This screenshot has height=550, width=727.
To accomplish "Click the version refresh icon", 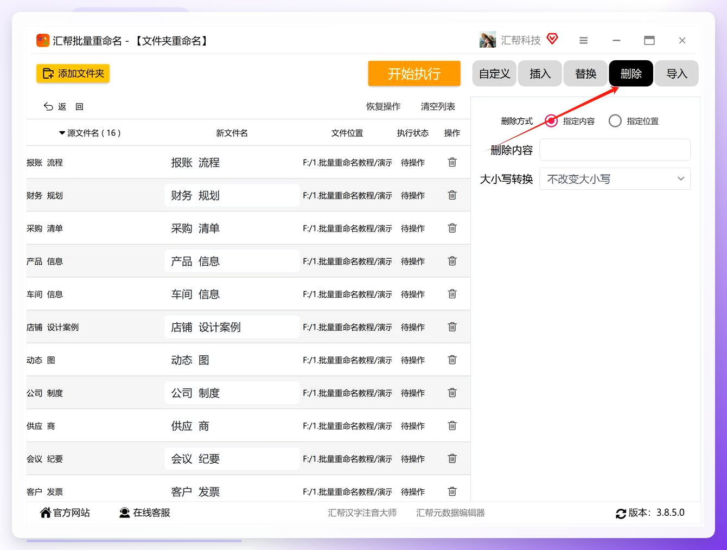I will (621, 513).
